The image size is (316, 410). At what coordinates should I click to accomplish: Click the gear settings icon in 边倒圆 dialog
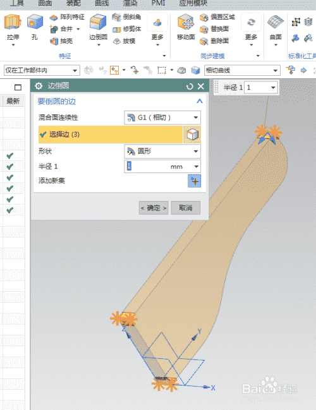click(39, 86)
